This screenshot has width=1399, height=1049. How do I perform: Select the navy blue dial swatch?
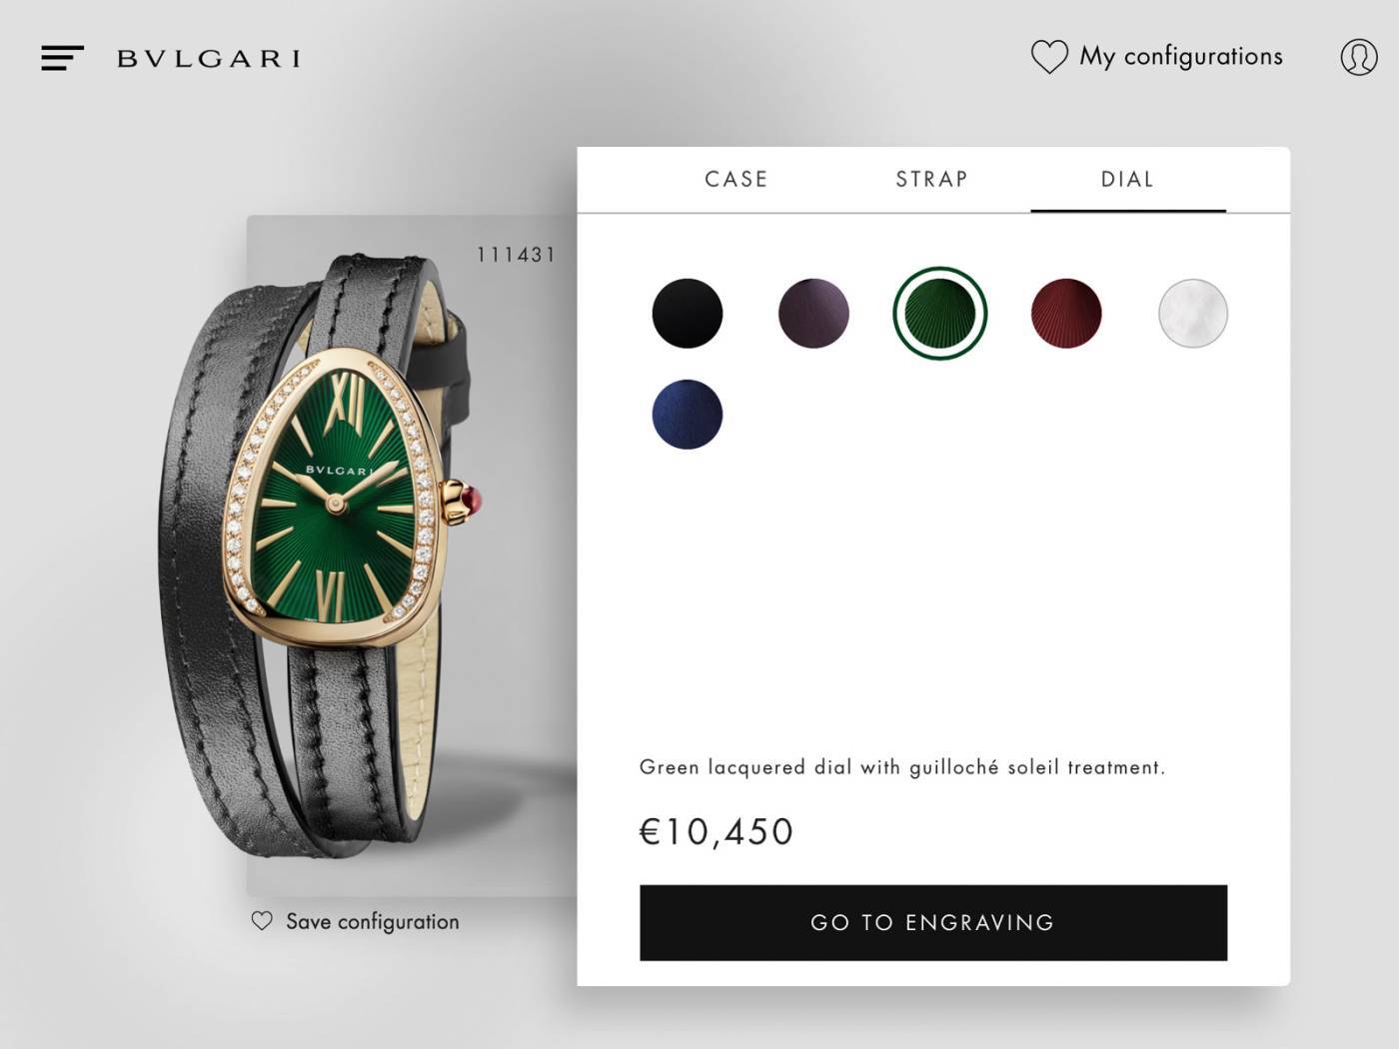[x=688, y=415]
